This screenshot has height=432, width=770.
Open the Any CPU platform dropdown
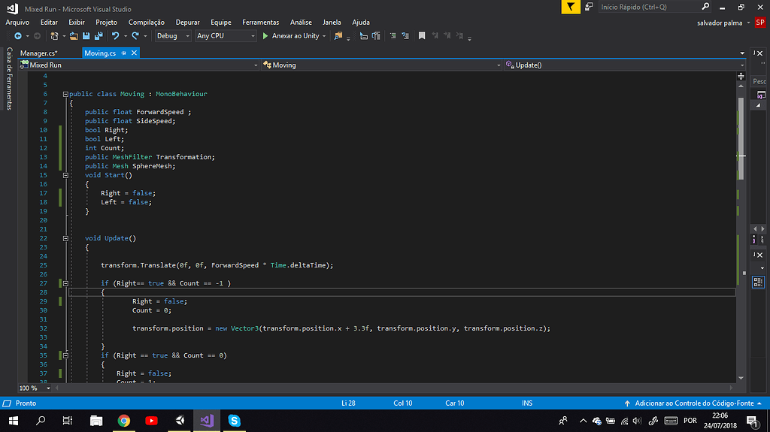pos(225,36)
